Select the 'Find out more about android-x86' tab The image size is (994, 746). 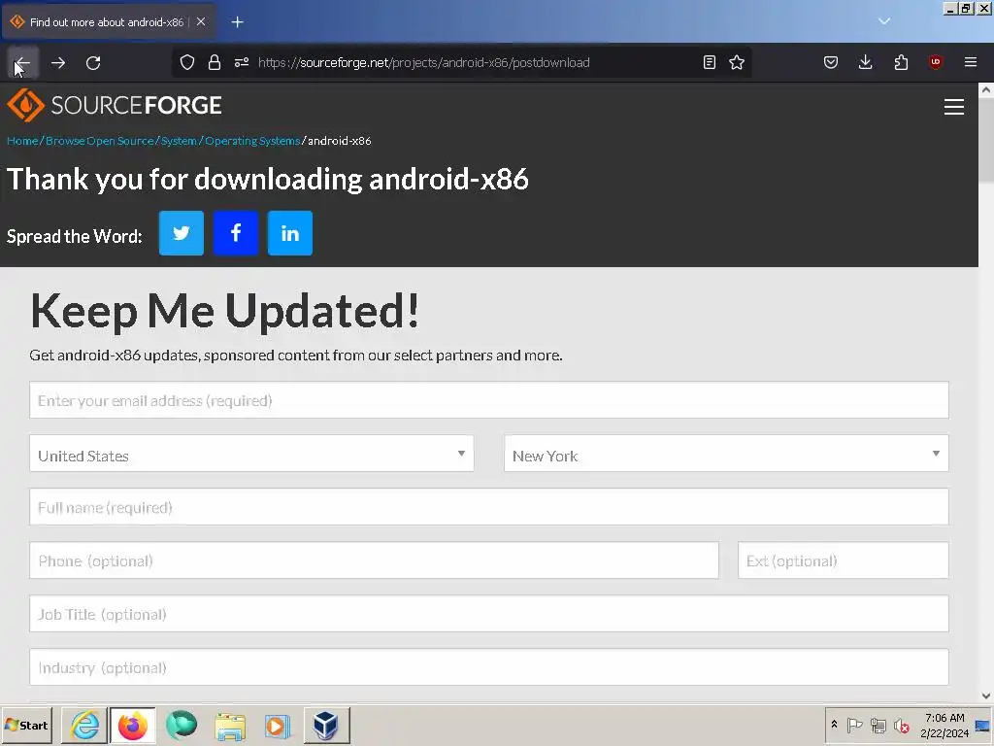107,22
